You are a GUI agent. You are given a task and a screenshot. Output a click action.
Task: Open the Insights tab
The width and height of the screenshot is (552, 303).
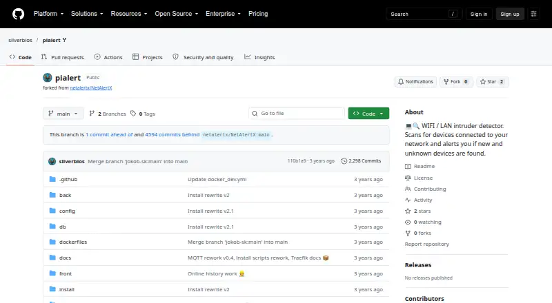click(x=259, y=57)
